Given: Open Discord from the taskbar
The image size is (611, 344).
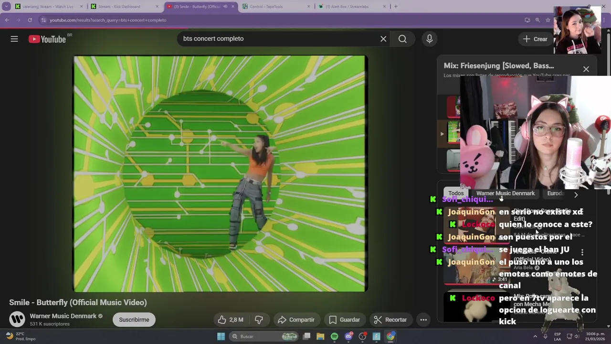Looking at the screenshot, I should (348, 336).
